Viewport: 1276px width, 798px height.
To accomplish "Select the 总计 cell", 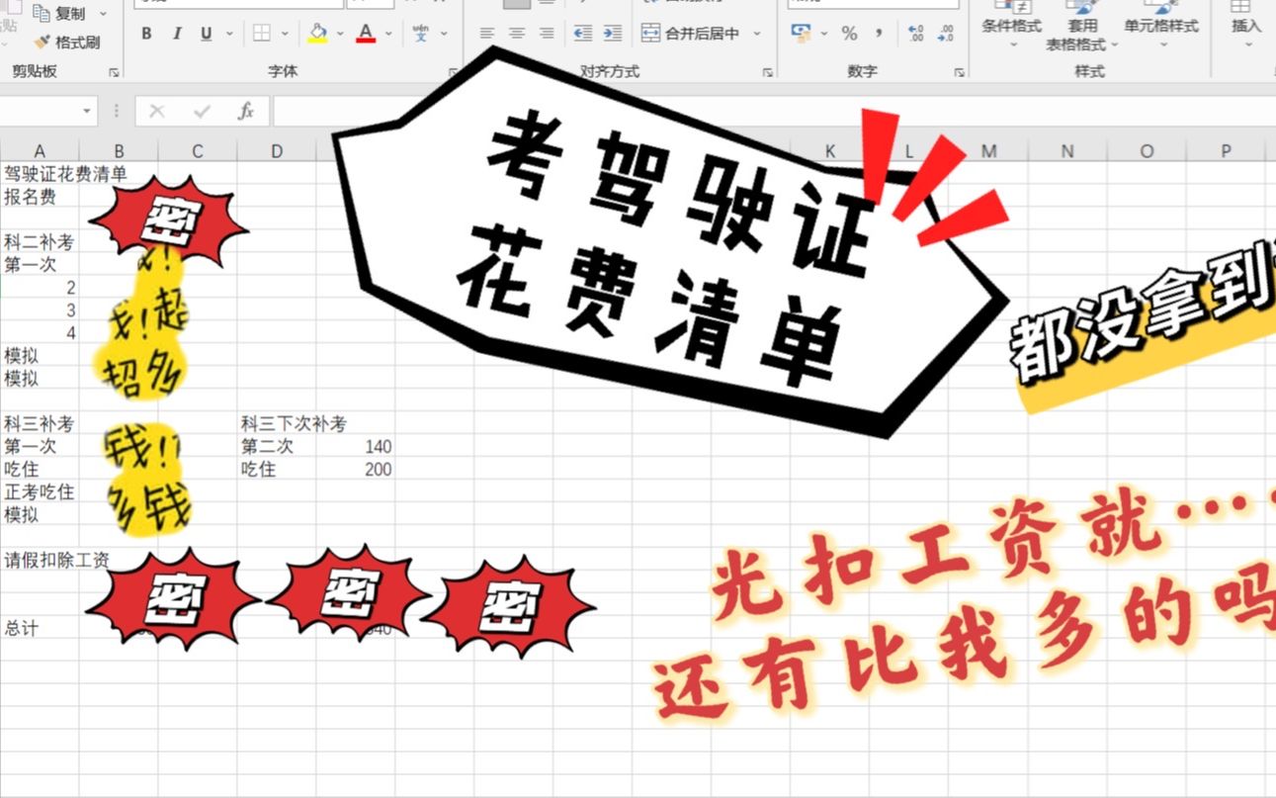I will pos(40,628).
